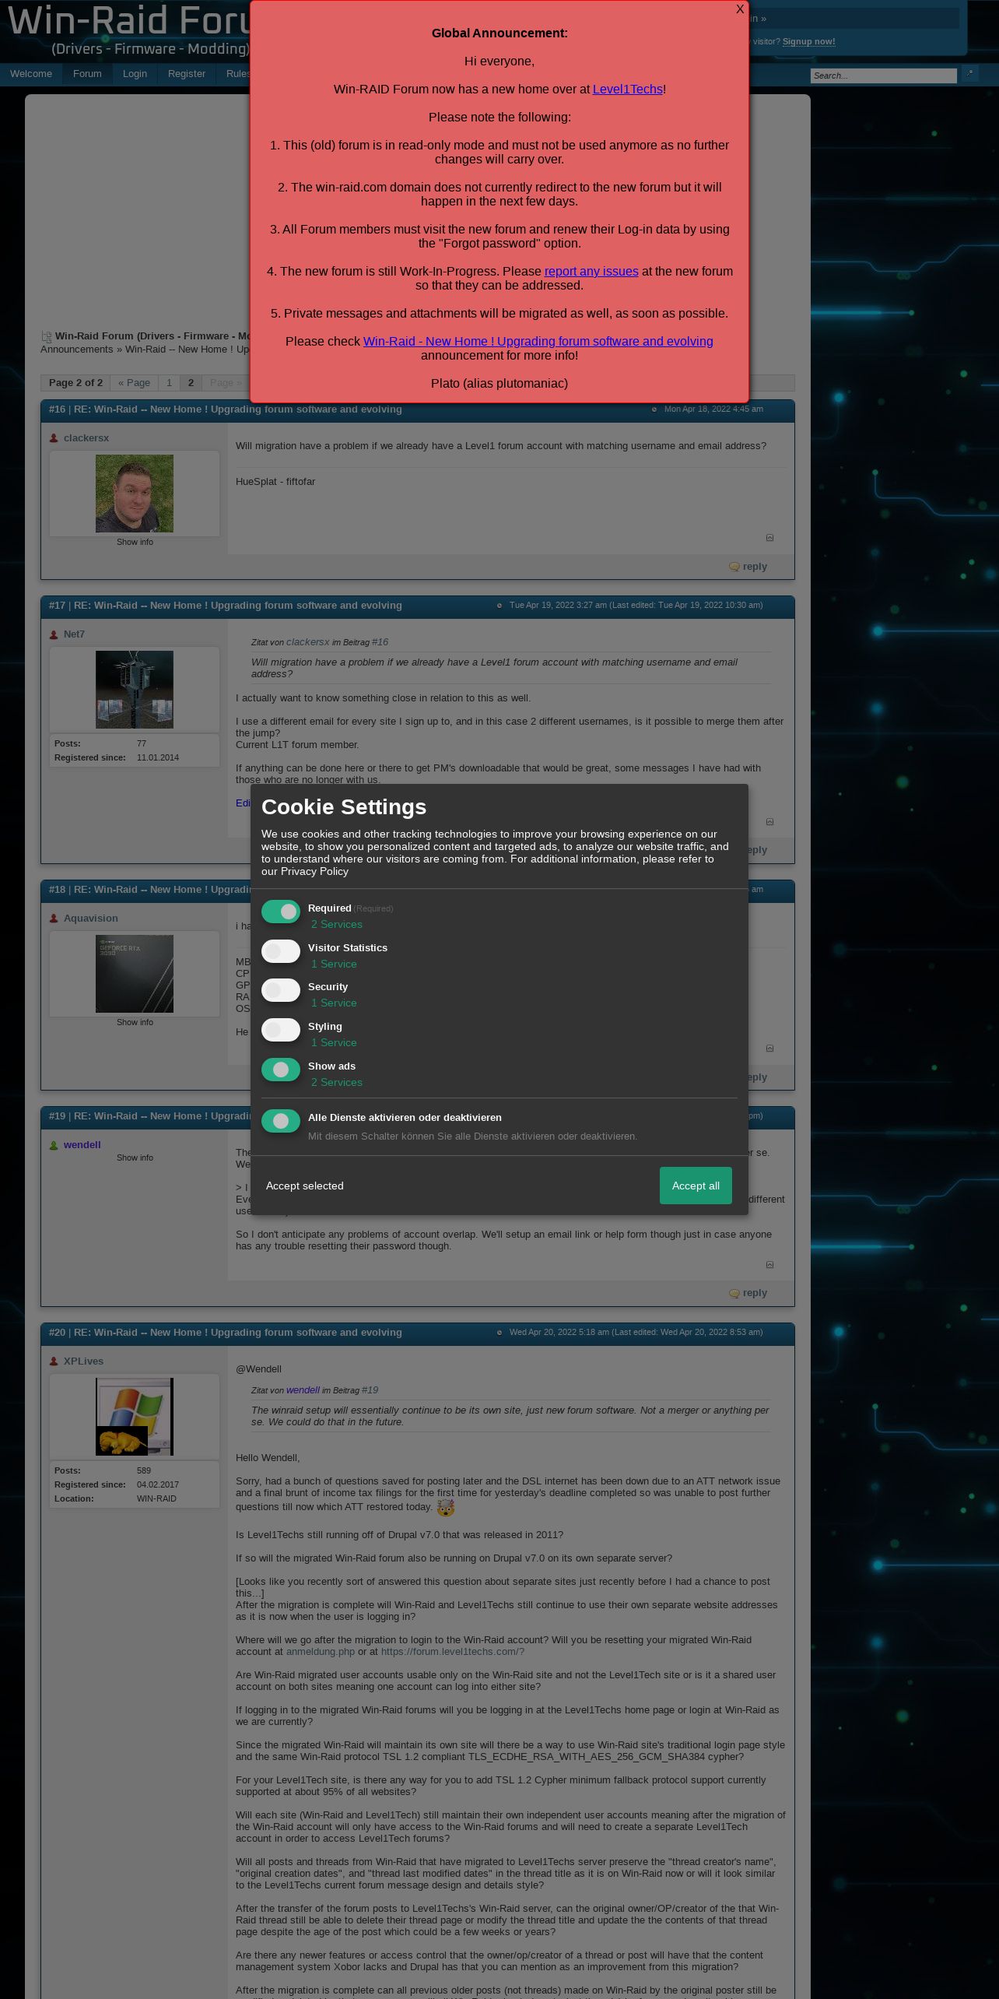Go to the previous page via « Page

[x=134, y=383]
